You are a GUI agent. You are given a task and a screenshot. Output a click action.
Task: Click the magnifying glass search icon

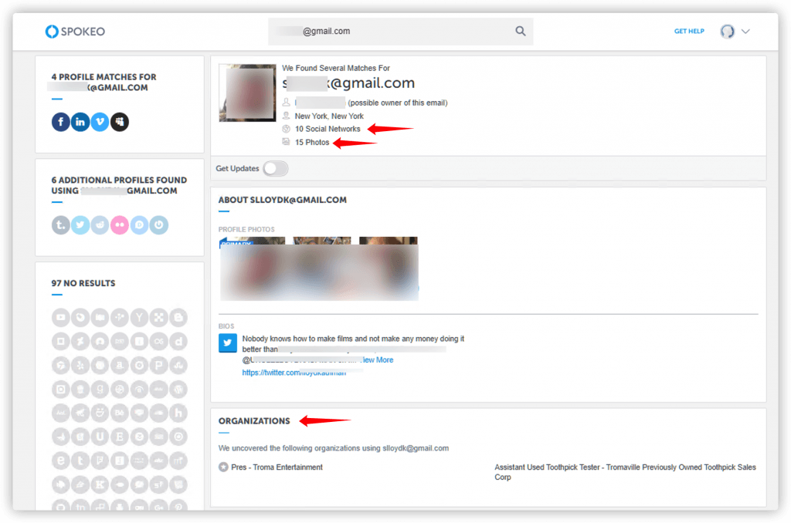520,31
